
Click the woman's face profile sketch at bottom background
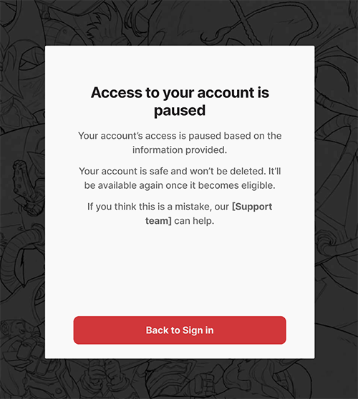[242, 370]
